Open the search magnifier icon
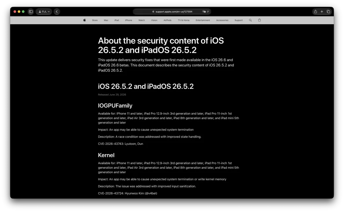The width and height of the screenshot is (344, 212). coord(250,20)
